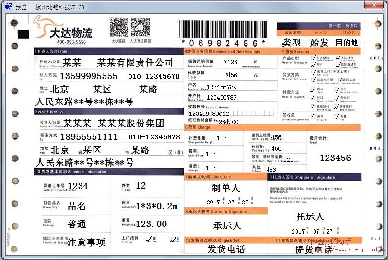Toggle the 月结 monthly payment checkbox
The image size is (388, 260).
tap(312, 98)
